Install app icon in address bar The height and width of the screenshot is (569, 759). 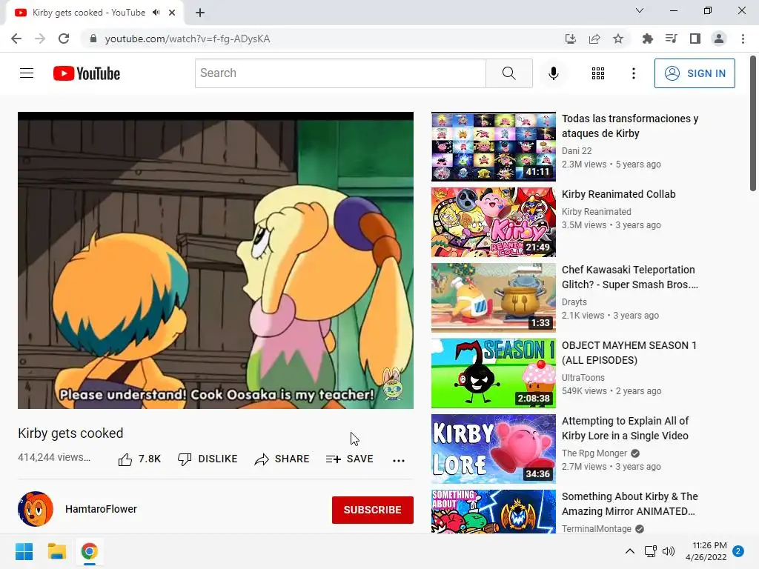571,39
